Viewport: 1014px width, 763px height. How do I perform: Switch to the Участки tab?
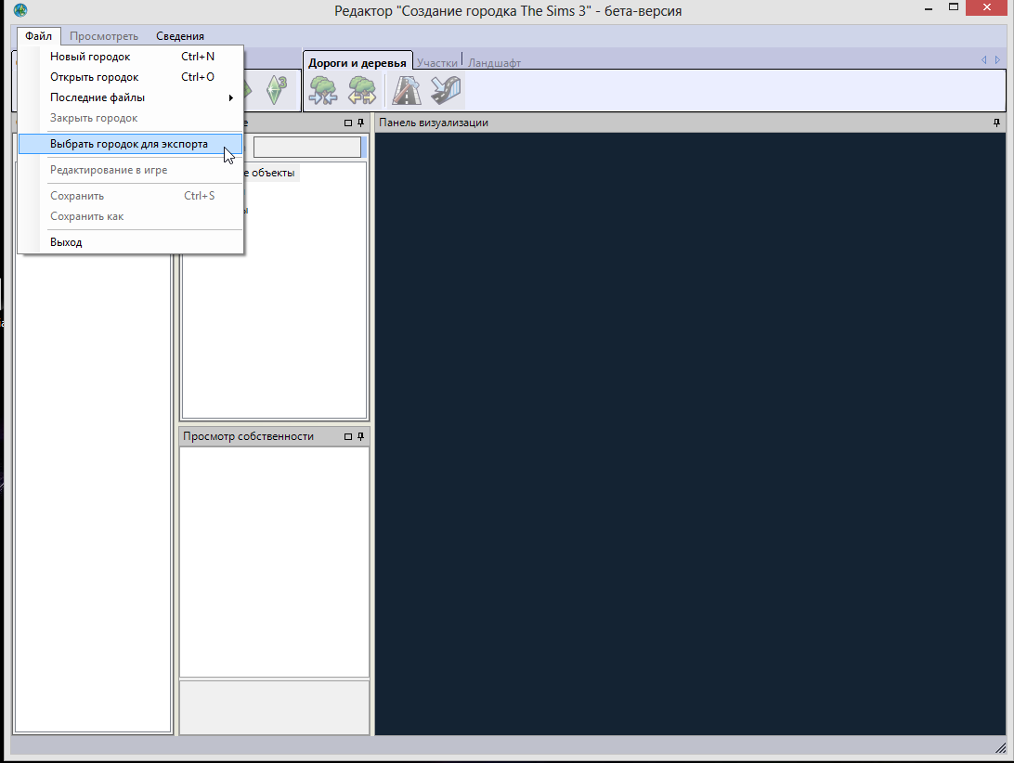[436, 63]
